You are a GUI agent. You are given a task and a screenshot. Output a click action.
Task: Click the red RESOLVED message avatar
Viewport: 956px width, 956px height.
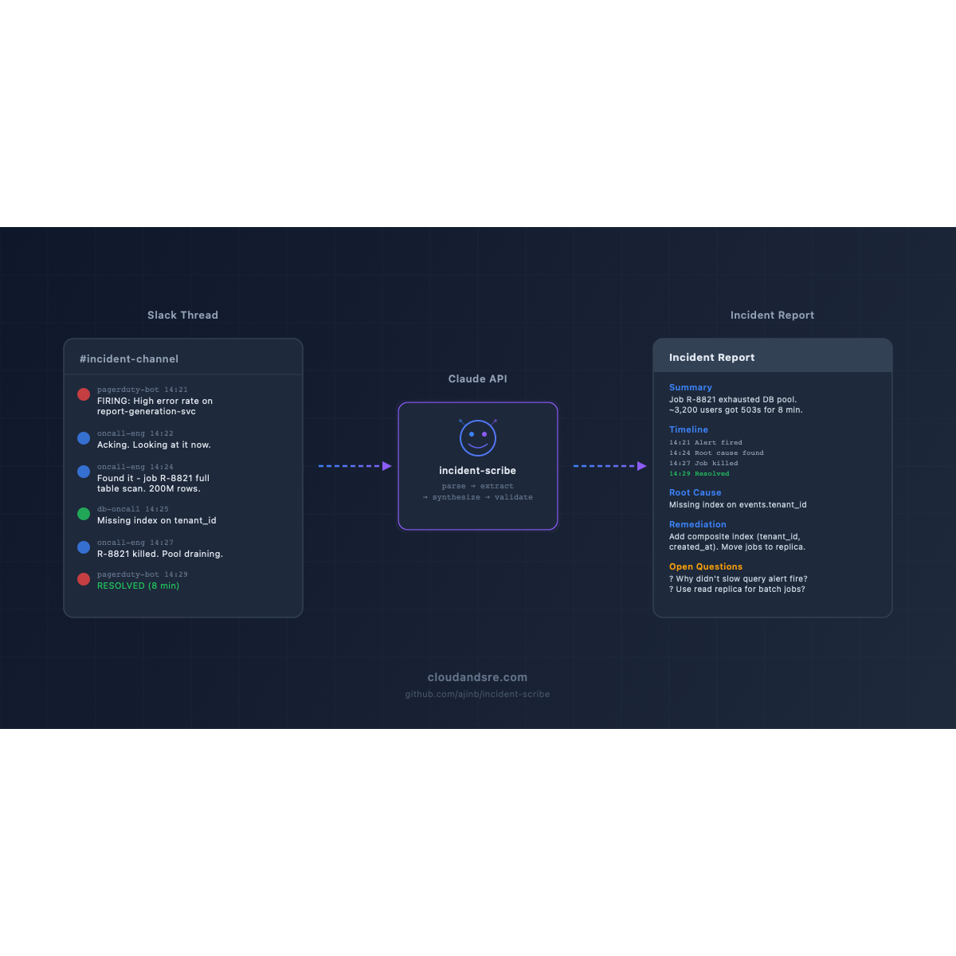84,579
